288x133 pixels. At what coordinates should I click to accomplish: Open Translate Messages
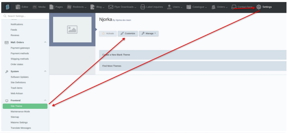[x=21, y=128]
